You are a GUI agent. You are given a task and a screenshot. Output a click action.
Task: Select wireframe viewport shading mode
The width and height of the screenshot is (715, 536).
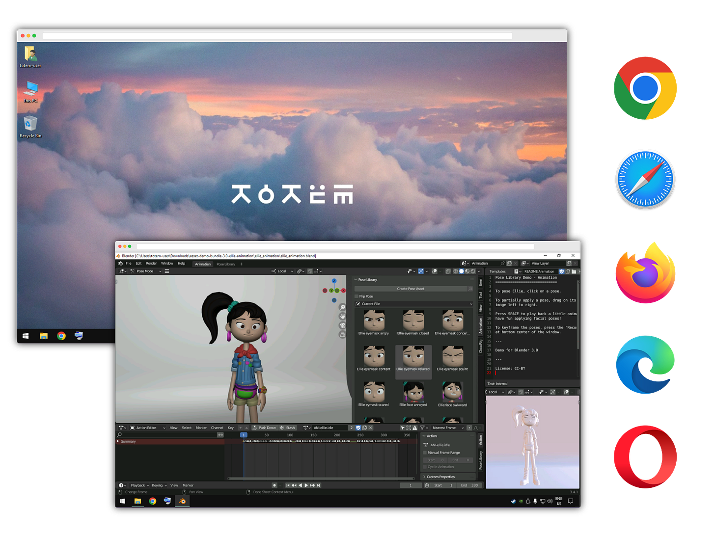(455, 271)
